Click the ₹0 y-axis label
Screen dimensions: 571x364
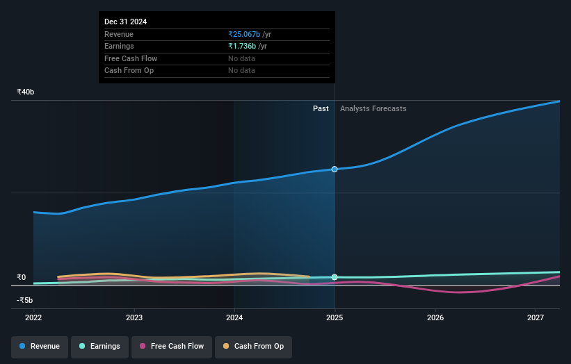click(22, 277)
